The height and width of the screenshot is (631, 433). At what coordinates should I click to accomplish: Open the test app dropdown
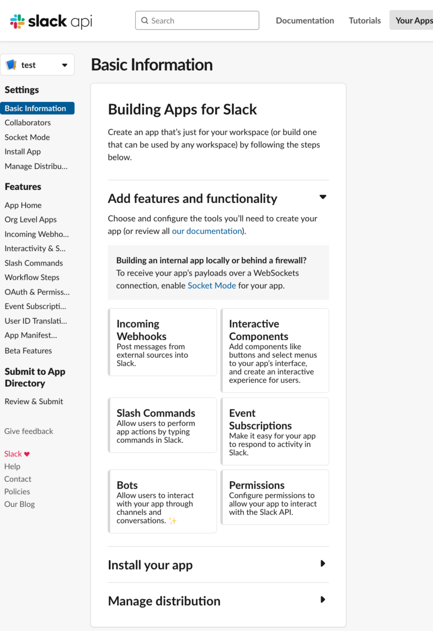tap(37, 65)
